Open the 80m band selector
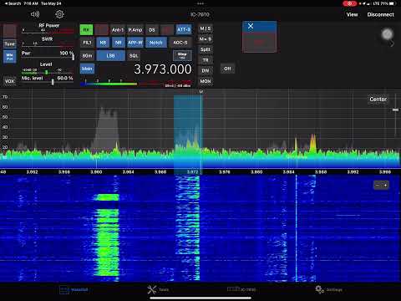 click(x=87, y=56)
